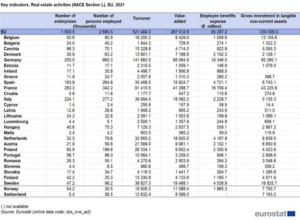Select the Austria row label

point(11,144)
